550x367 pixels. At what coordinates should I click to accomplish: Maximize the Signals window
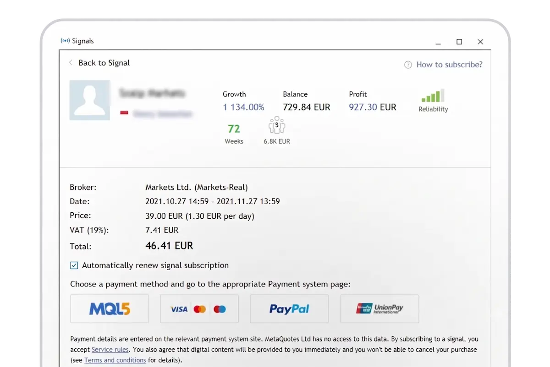459,42
